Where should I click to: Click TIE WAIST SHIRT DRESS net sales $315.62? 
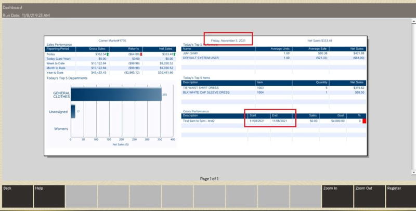(x=359, y=88)
